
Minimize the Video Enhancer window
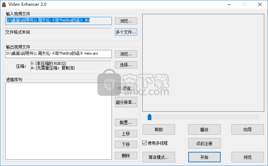coord(229,4)
